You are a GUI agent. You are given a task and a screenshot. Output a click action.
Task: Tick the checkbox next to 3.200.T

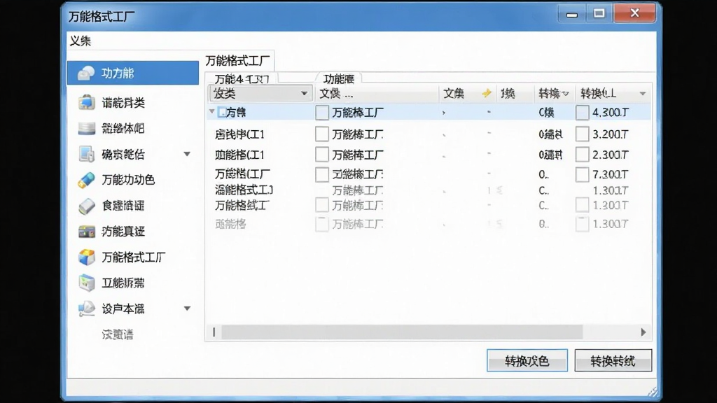point(582,134)
